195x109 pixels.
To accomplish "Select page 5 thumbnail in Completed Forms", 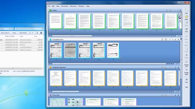I will pos(113,50).
